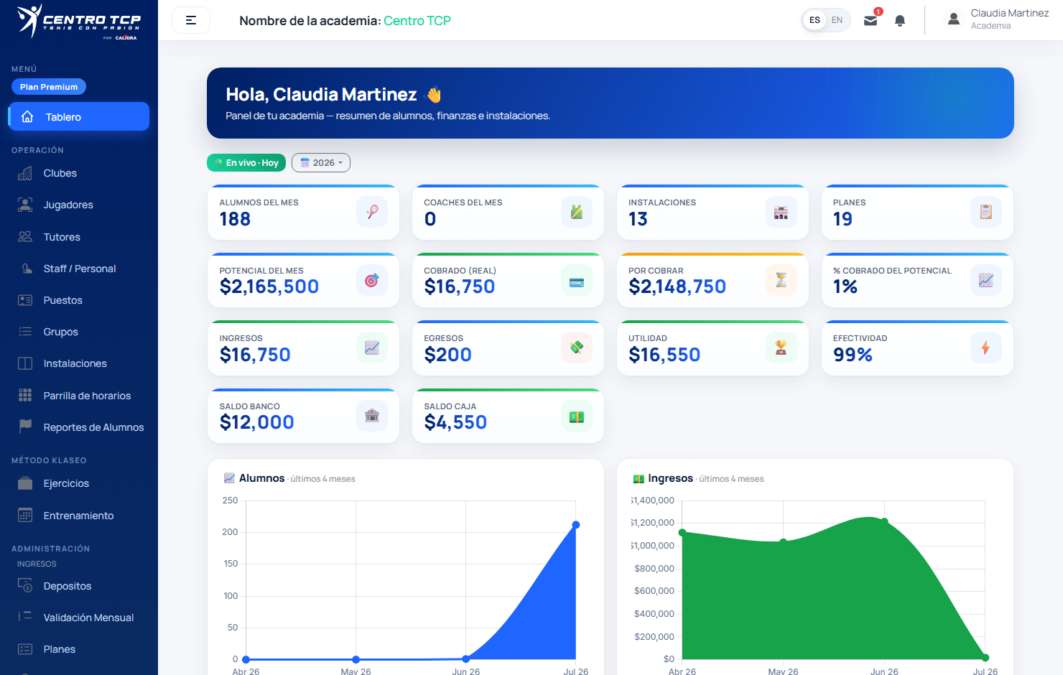Open the 2026 year dropdown

[x=321, y=163]
